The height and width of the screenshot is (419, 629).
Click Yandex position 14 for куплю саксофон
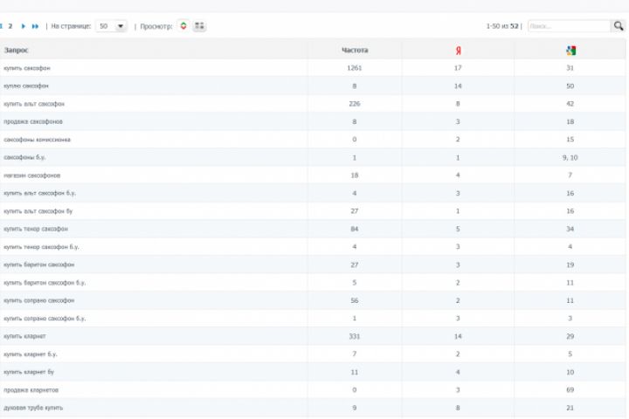coord(458,86)
